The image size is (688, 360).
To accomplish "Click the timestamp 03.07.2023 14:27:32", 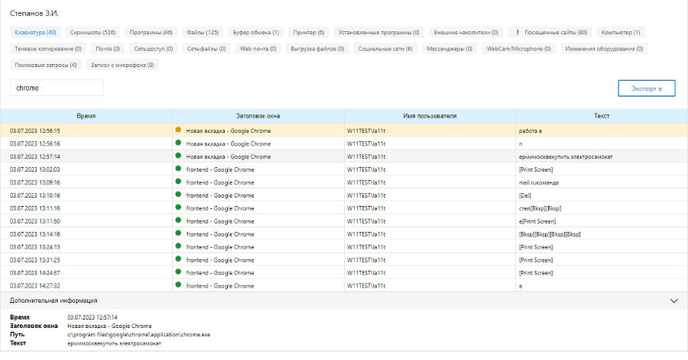I will (x=35, y=285).
